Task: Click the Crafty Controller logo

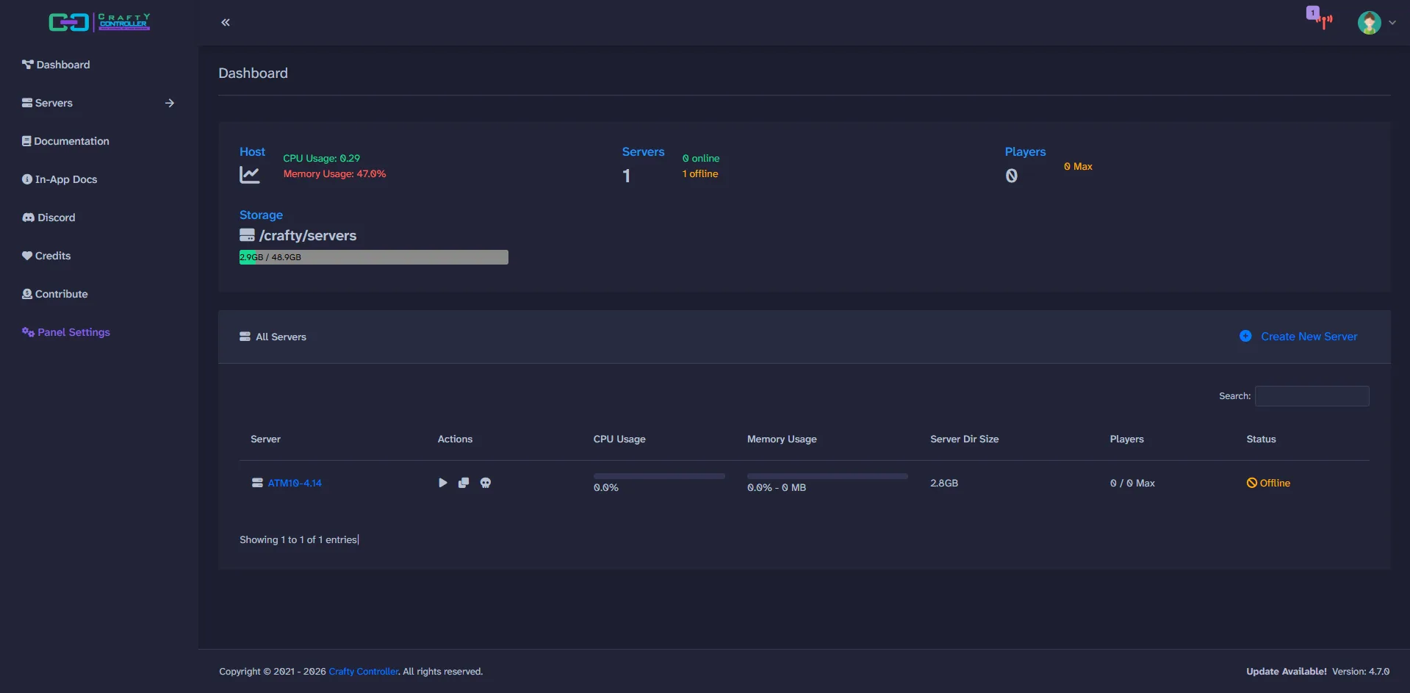Action: click(x=99, y=22)
